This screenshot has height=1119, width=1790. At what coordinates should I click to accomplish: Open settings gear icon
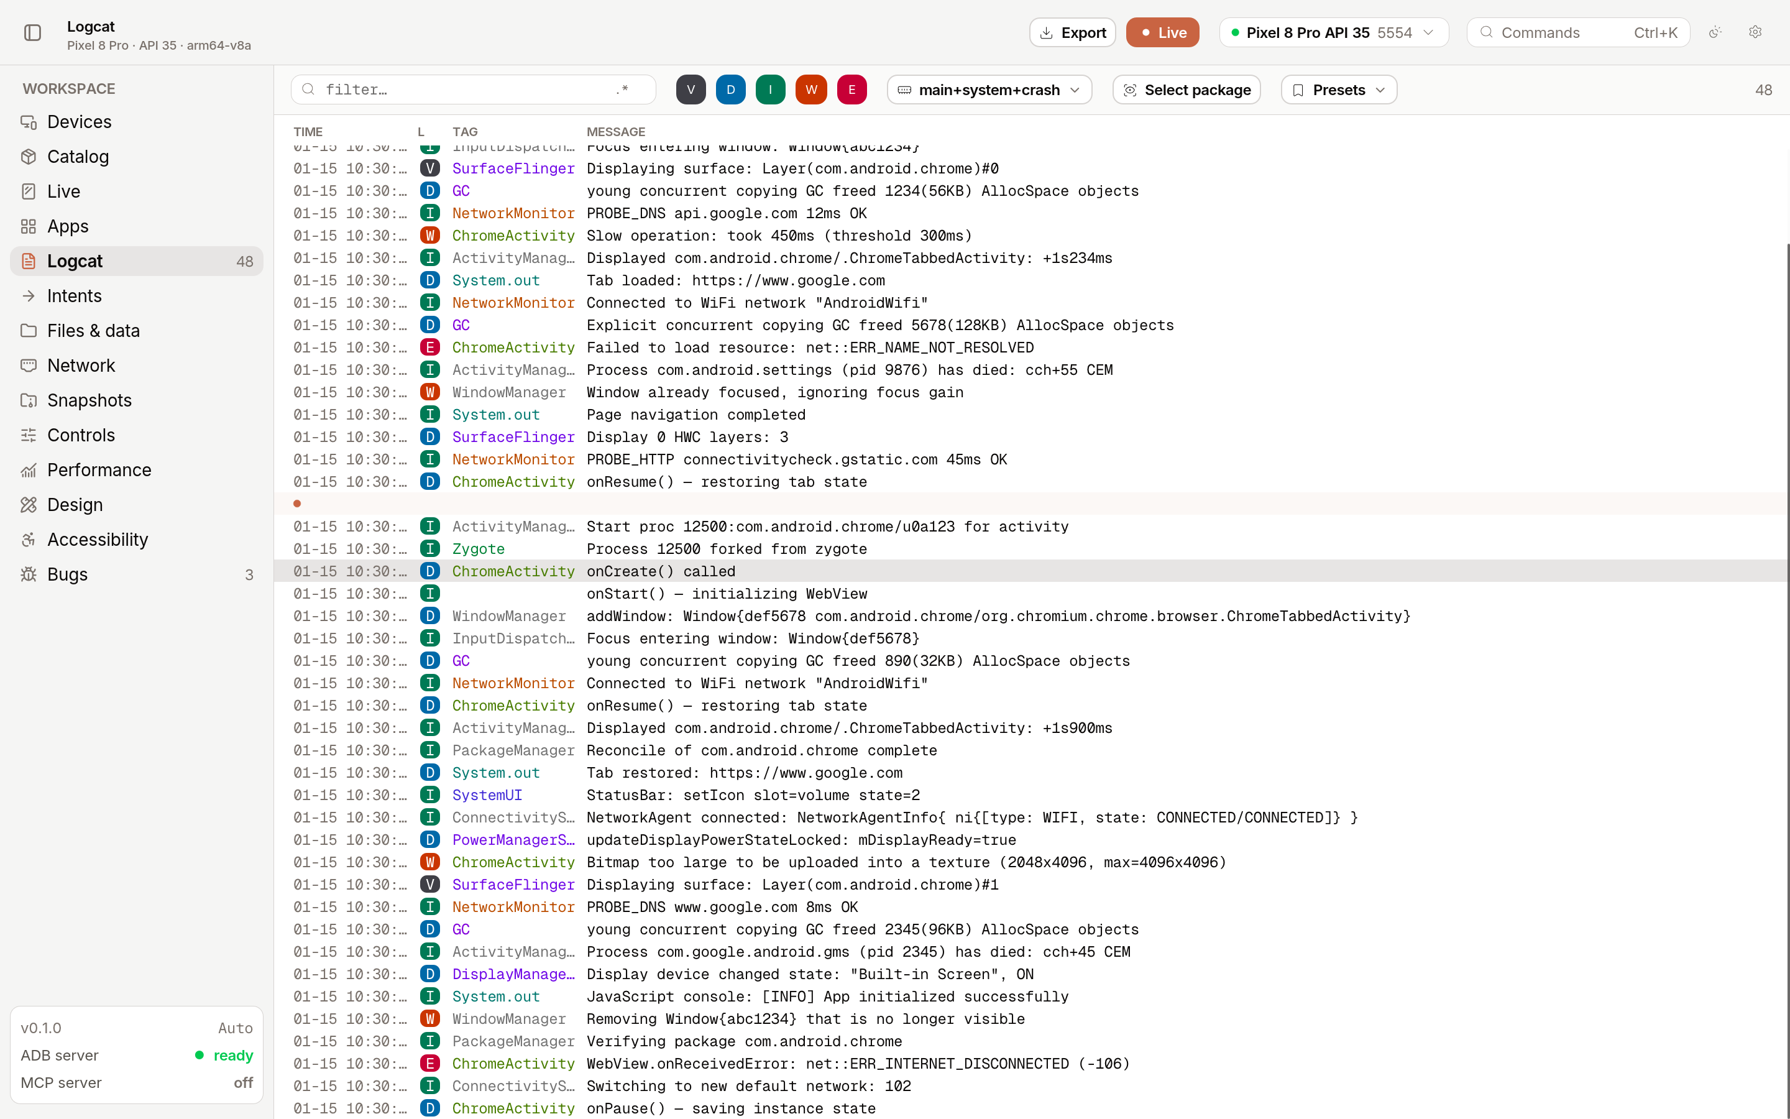(x=1755, y=32)
